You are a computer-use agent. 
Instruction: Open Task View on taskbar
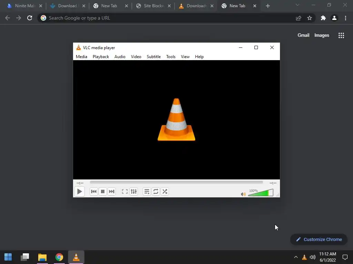25,257
